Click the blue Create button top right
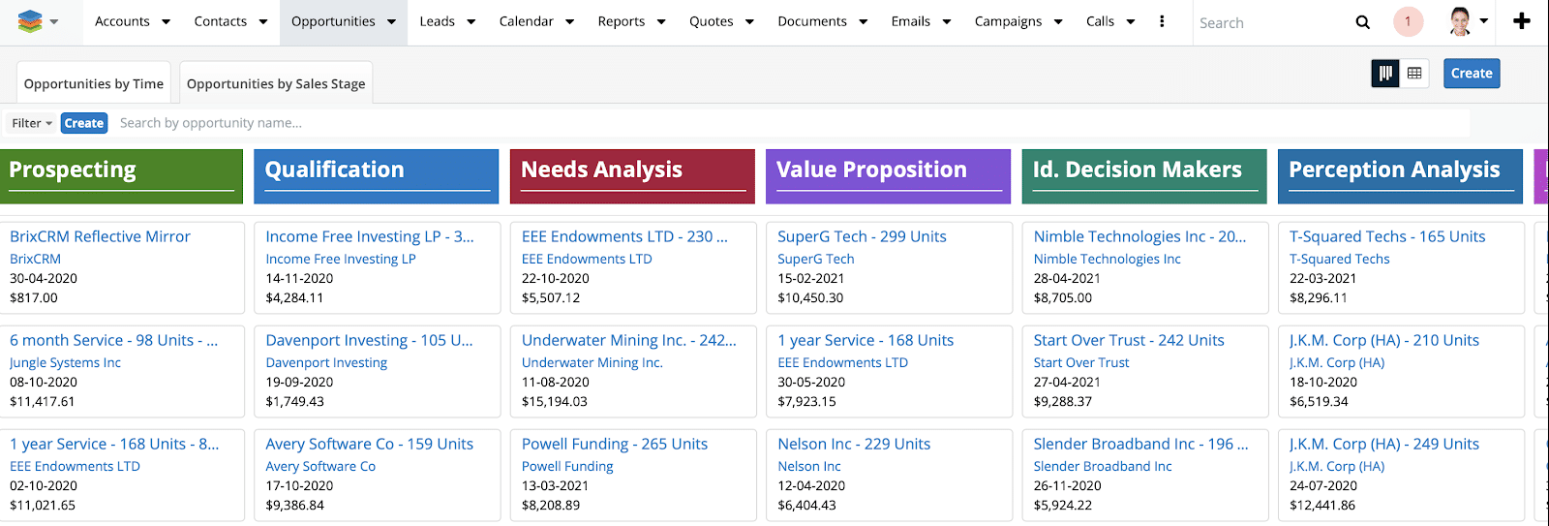 point(1472,73)
